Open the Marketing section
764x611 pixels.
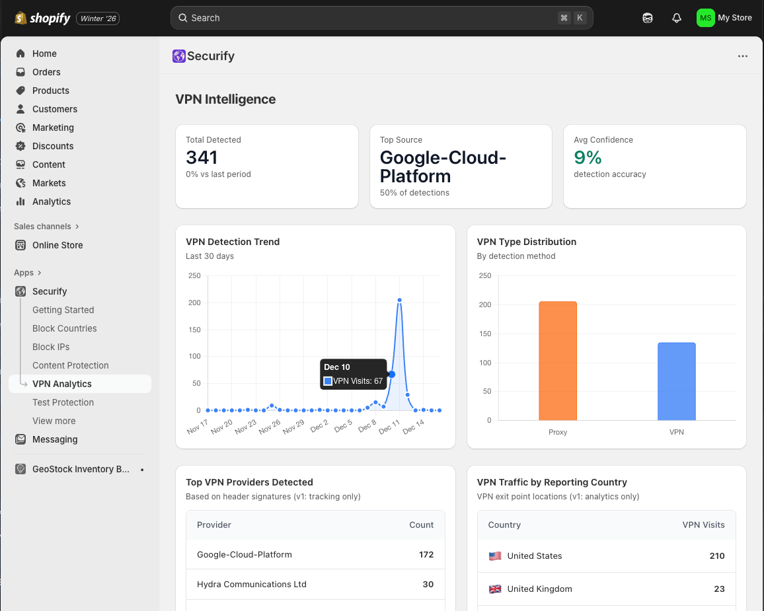pyautogui.click(x=53, y=127)
